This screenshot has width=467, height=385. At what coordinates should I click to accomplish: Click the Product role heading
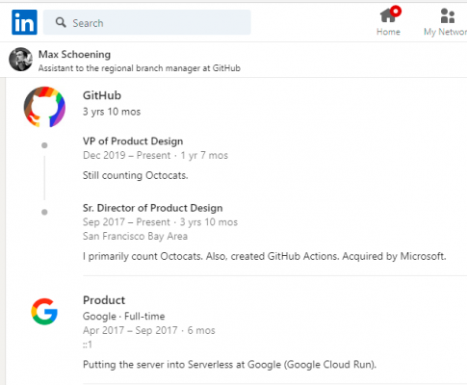tap(104, 300)
